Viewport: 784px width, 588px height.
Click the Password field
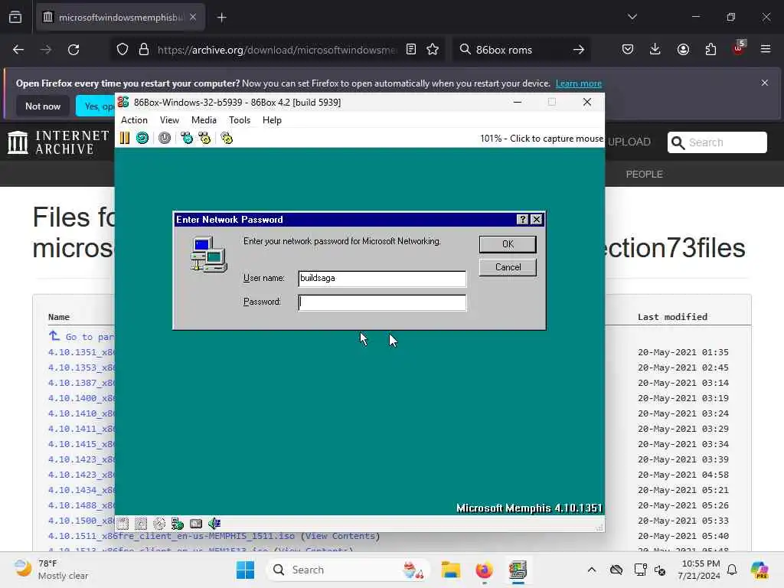[382, 302]
